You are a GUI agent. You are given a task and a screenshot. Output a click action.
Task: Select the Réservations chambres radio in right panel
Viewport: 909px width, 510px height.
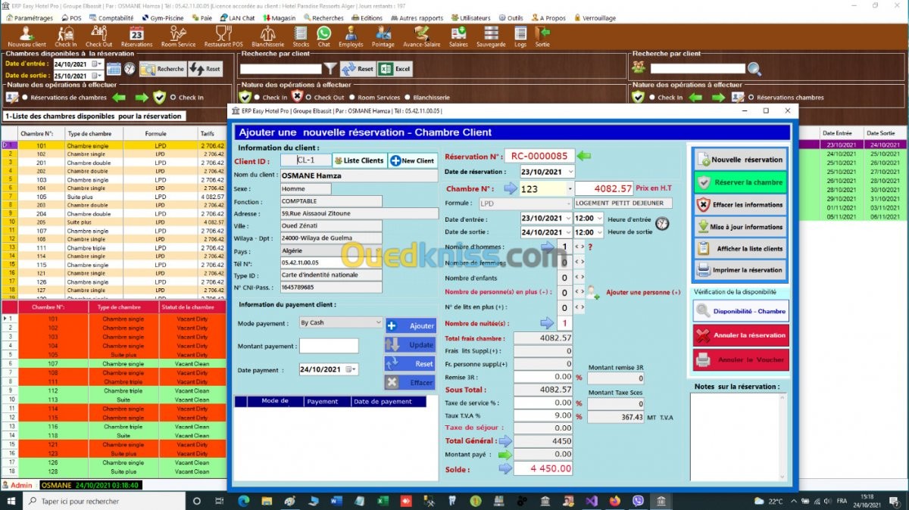pos(751,98)
